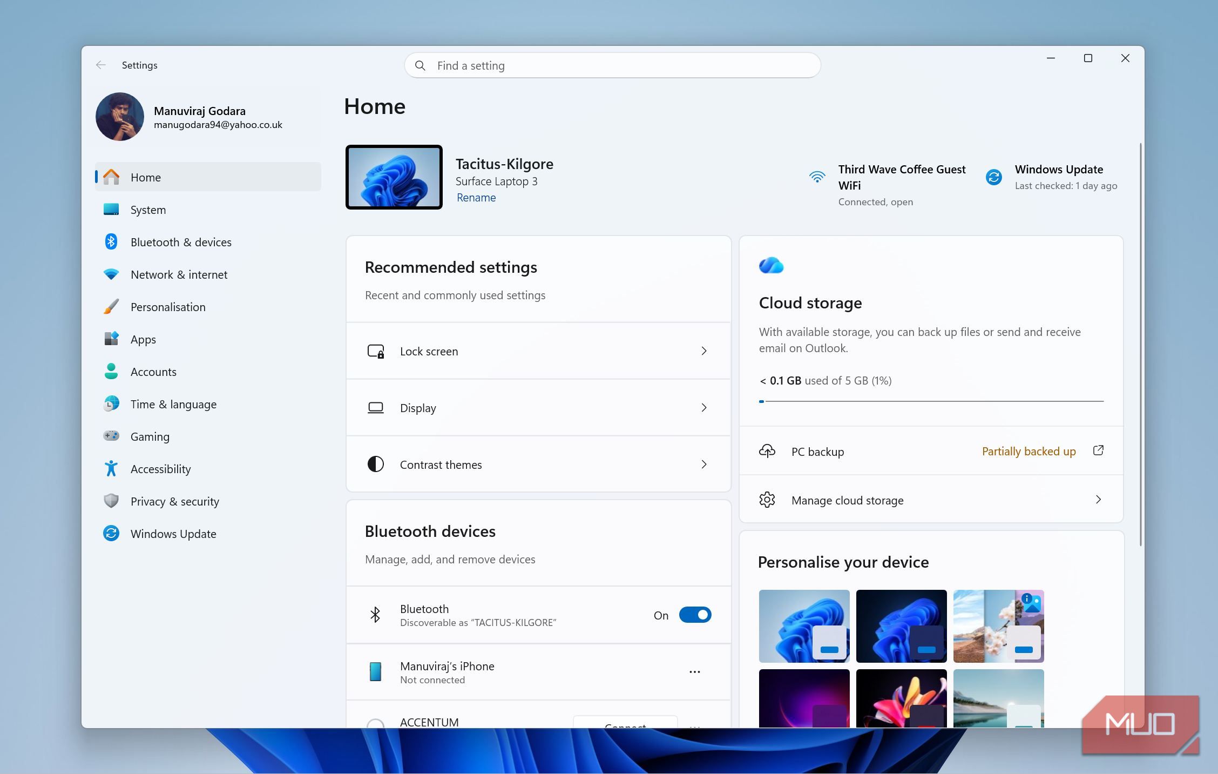1218x774 pixels.
Task: Click the cloud storage usage progress bar
Action: pos(931,401)
